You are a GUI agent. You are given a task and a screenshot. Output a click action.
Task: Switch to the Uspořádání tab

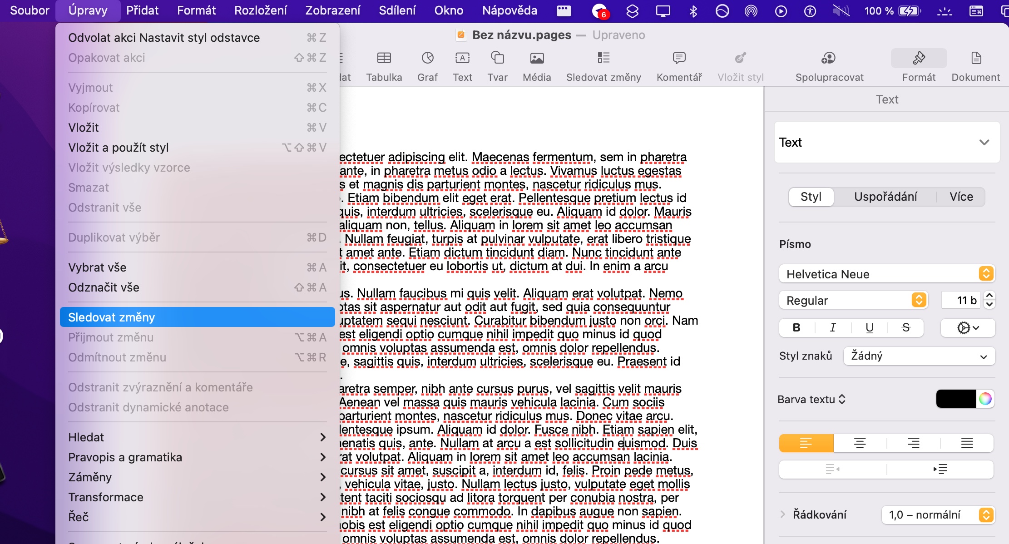(x=885, y=197)
